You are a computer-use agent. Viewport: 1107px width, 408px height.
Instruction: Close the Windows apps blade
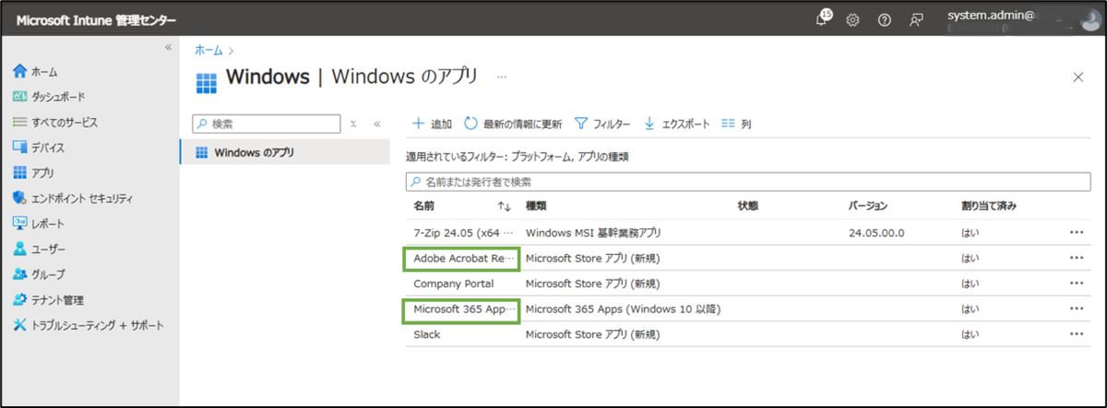click(x=1078, y=77)
